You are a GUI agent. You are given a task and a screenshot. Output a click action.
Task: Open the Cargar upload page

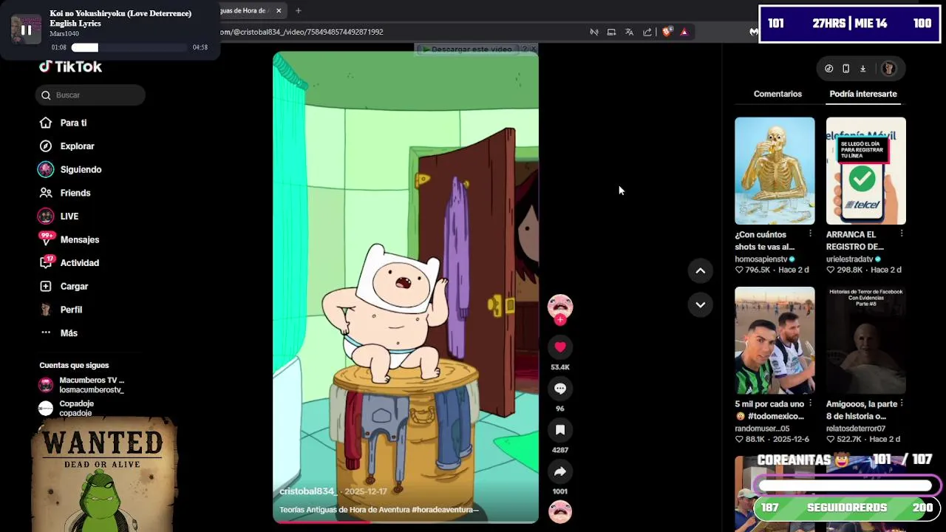point(74,286)
